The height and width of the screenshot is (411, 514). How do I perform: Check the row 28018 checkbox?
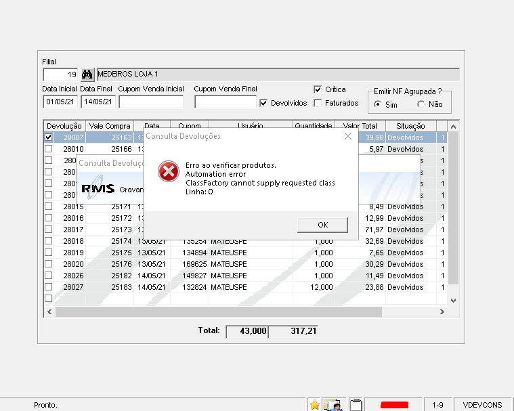tap(49, 241)
